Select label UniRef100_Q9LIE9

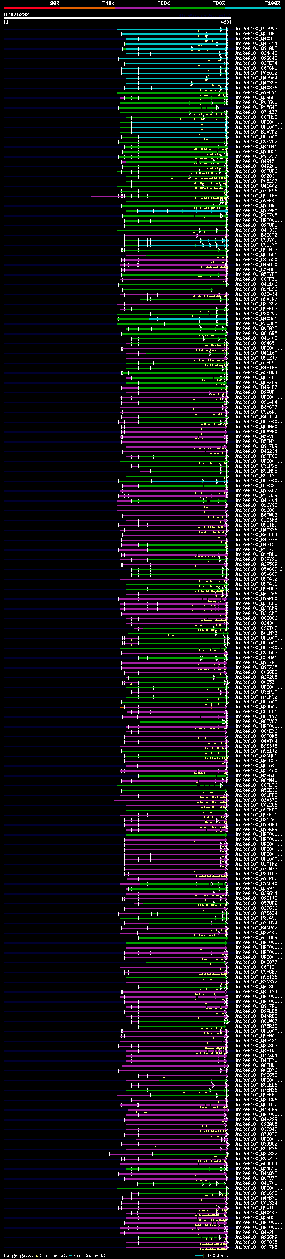click(255, 525)
